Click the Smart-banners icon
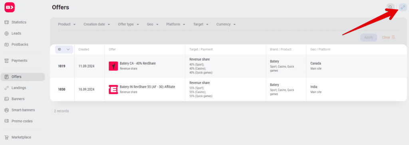 coord(7,110)
